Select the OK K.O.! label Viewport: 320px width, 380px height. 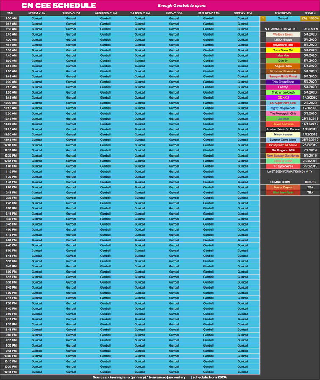coord(283,97)
